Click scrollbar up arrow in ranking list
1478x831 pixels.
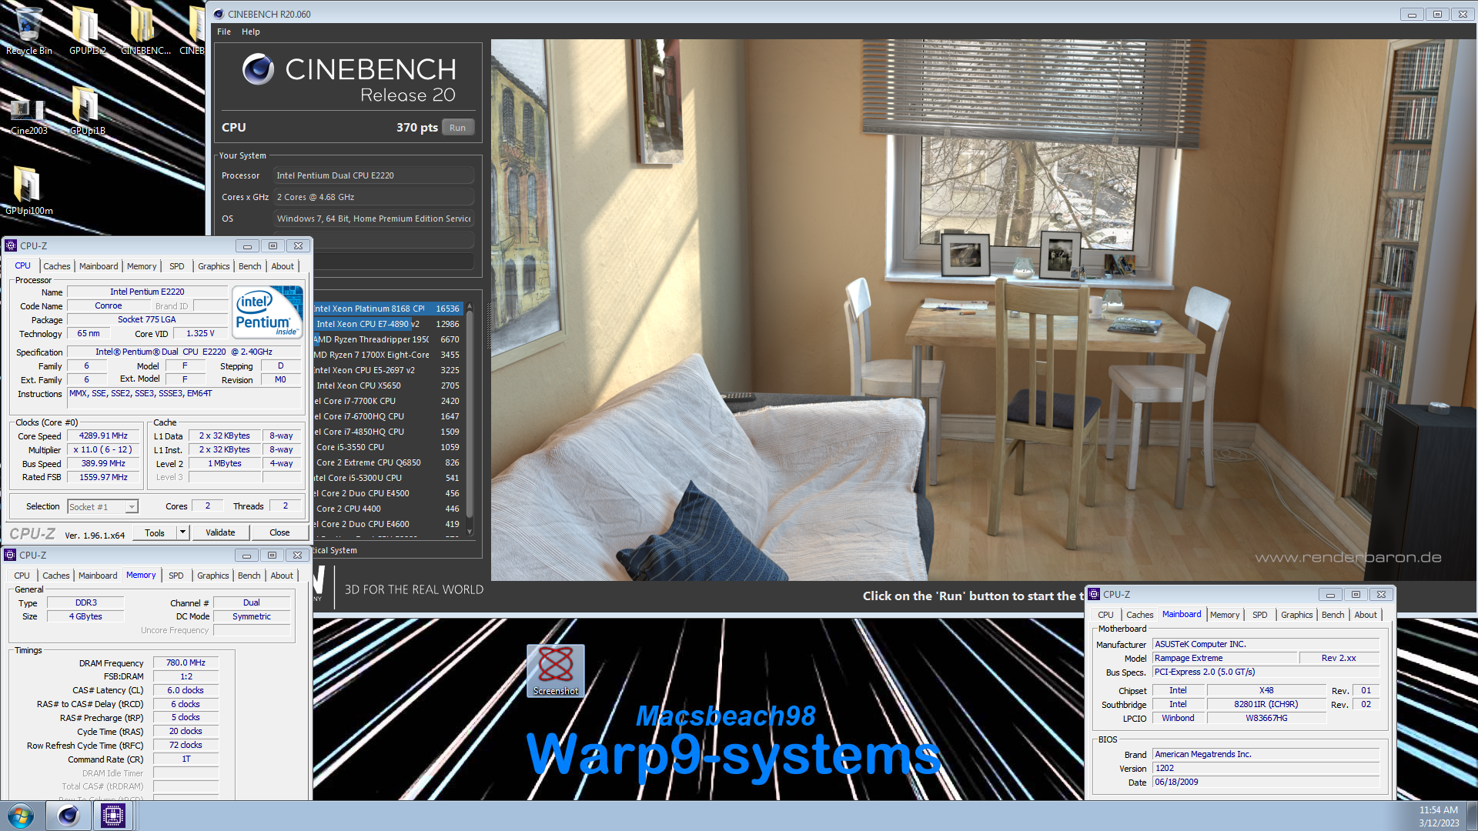pos(470,308)
